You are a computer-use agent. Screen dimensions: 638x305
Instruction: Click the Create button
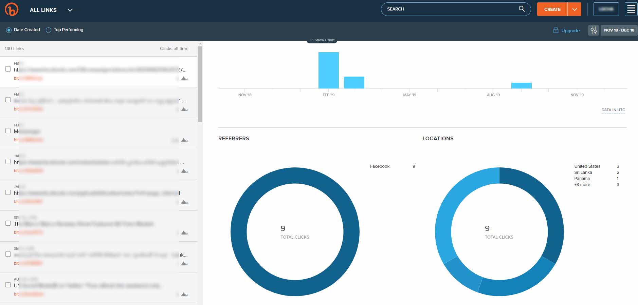[x=552, y=9]
